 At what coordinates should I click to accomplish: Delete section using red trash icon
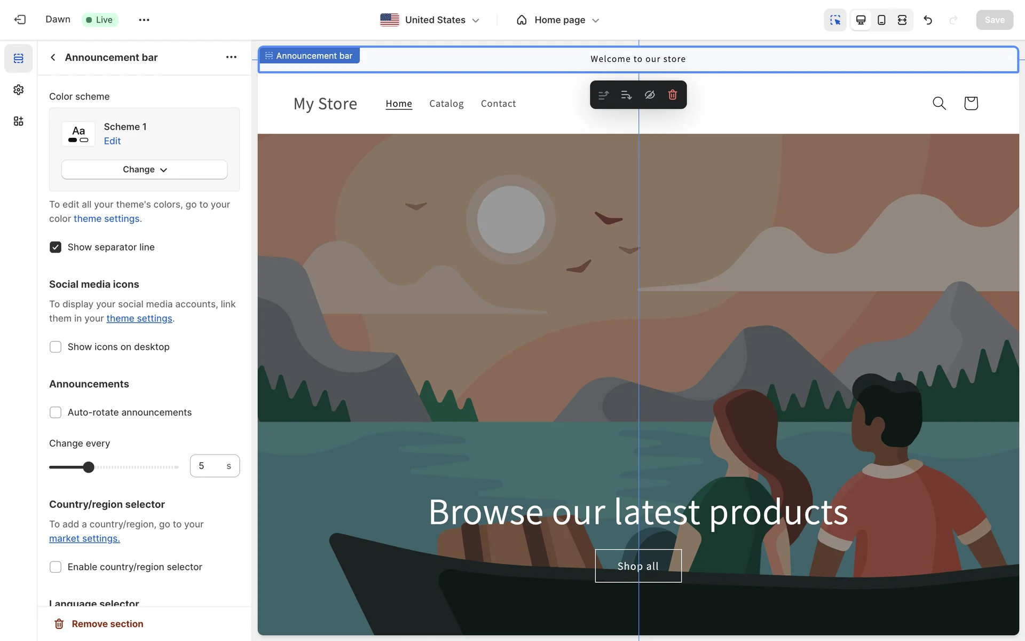pyautogui.click(x=673, y=95)
